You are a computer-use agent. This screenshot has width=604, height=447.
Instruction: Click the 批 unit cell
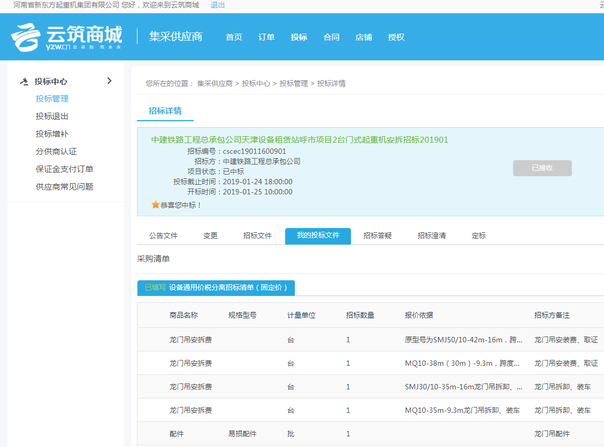[291, 434]
